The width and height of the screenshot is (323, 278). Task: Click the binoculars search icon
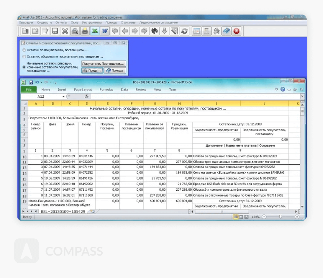click(154, 31)
